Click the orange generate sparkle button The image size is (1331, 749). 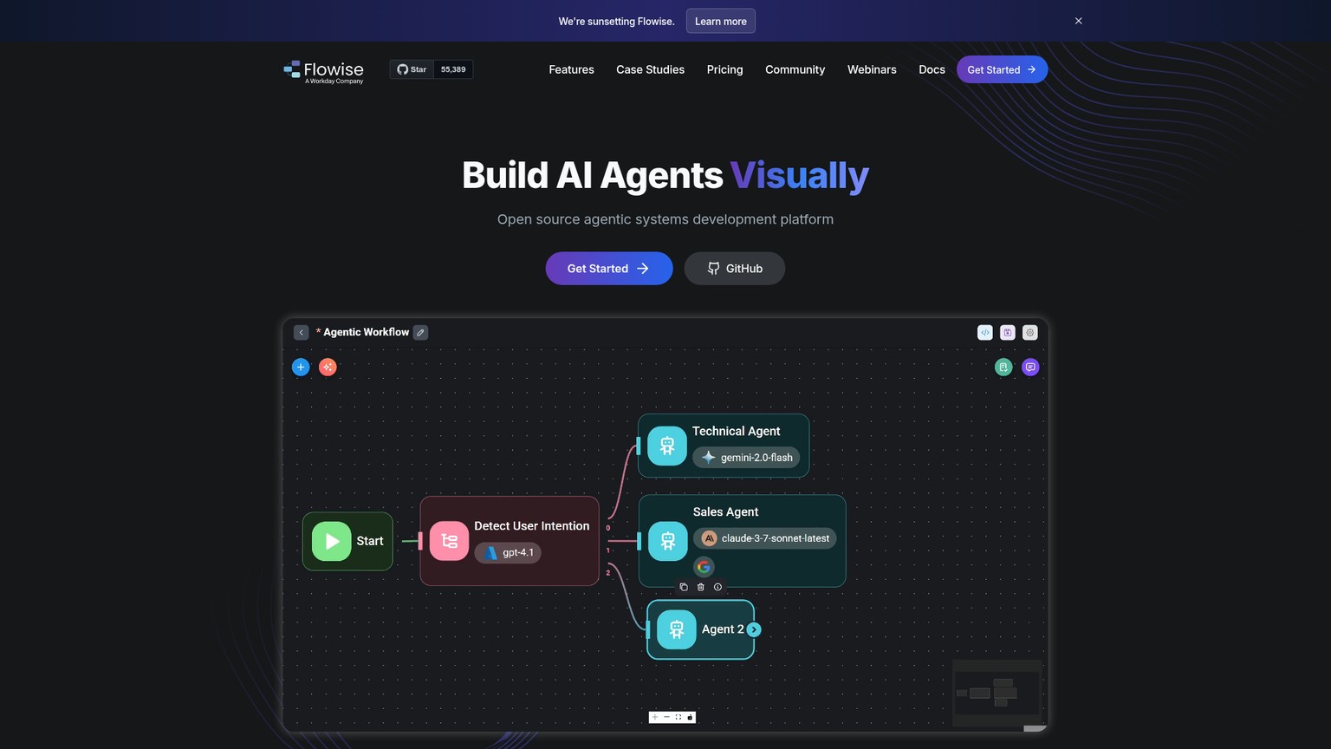point(328,367)
